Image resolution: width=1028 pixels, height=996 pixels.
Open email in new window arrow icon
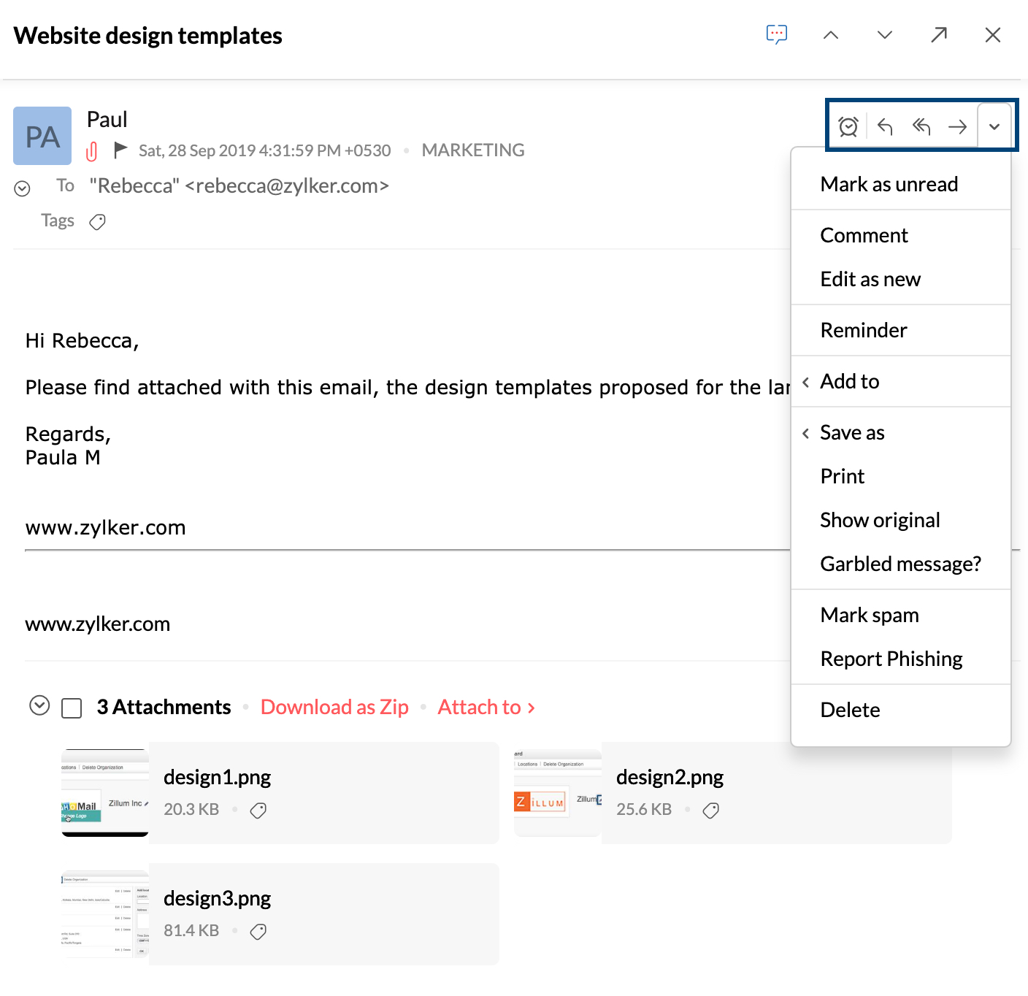[939, 35]
